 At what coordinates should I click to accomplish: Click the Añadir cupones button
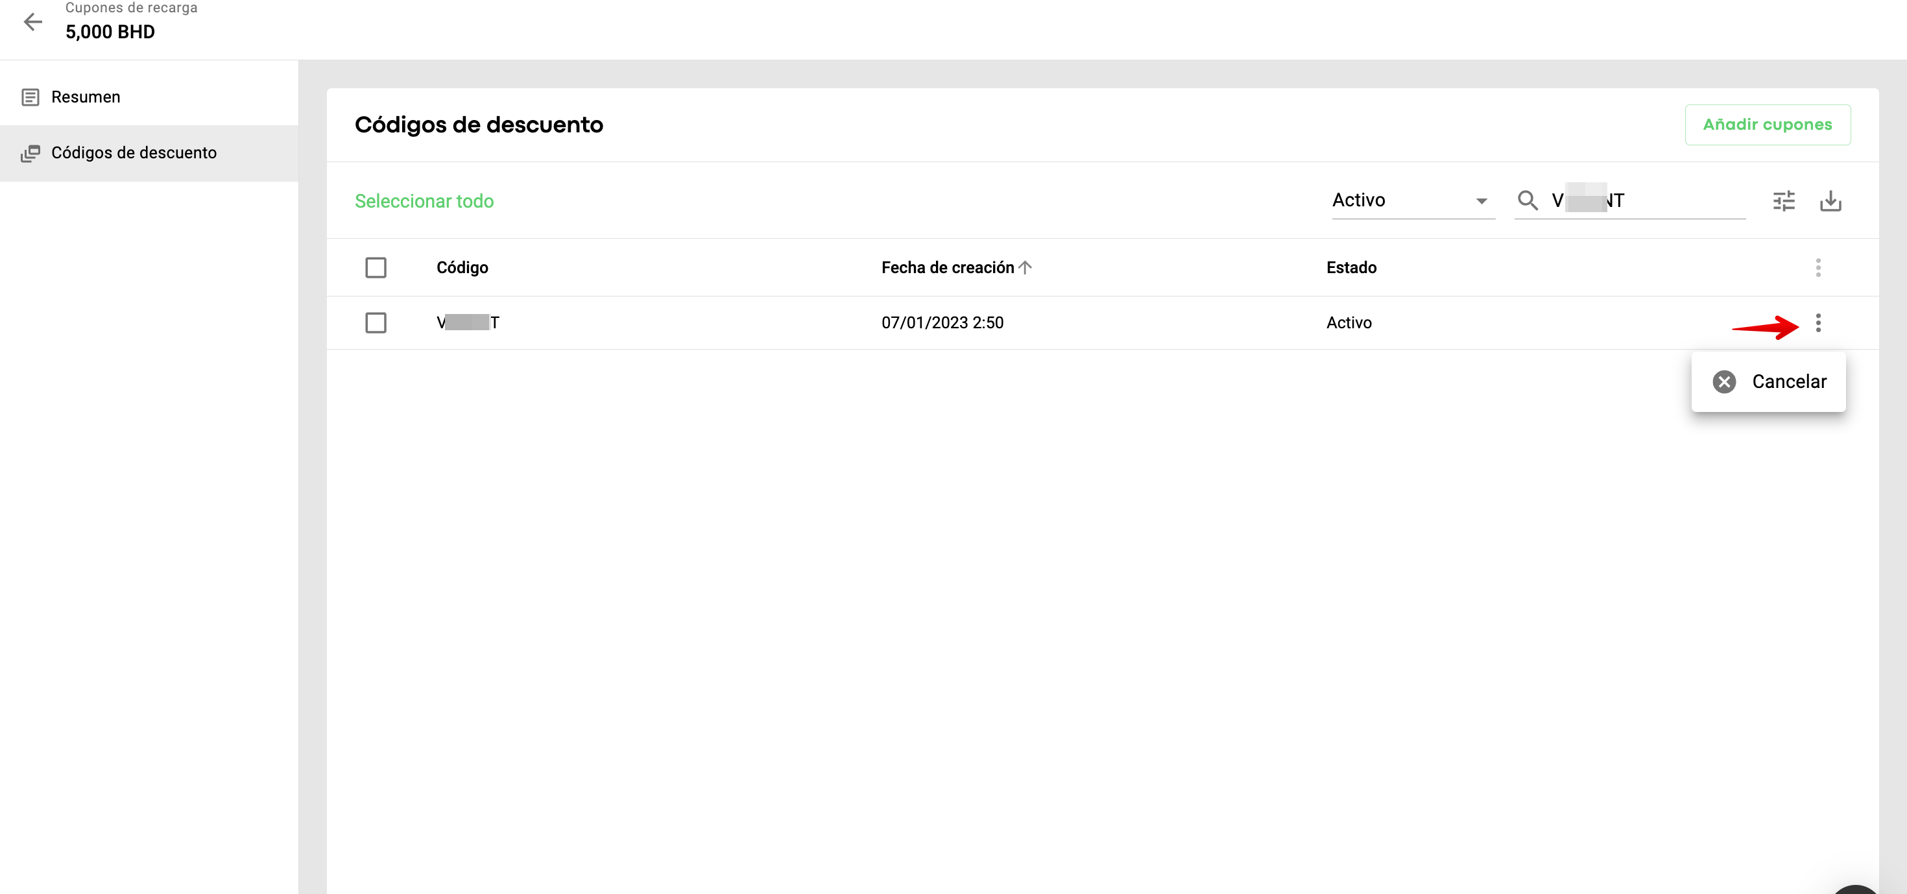[x=1766, y=125]
